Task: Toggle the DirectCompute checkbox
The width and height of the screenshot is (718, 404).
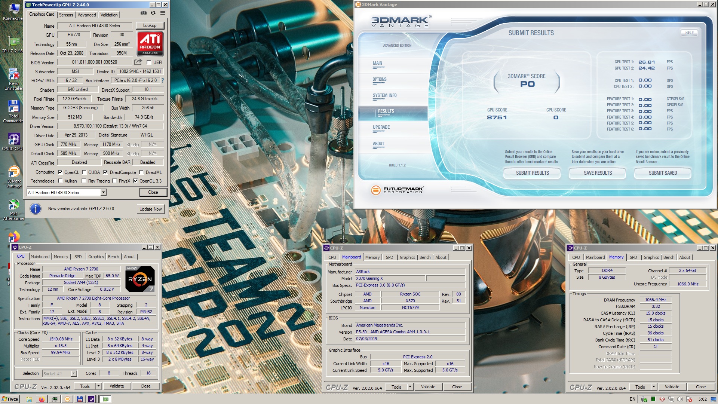Action: click(105, 172)
